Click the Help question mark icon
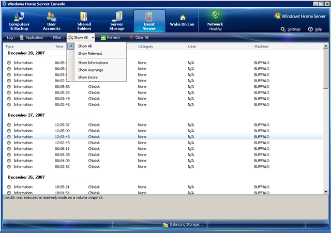The width and height of the screenshot is (331, 233). tap(310, 29)
